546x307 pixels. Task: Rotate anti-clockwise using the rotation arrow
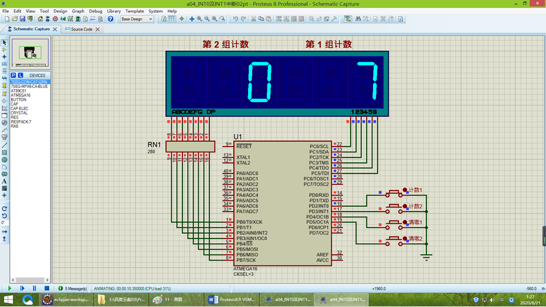pyautogui.click(x=4, y=216)
